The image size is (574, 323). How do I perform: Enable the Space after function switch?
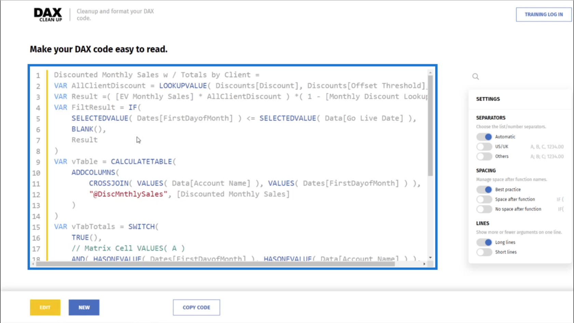(x=484, y=199)
